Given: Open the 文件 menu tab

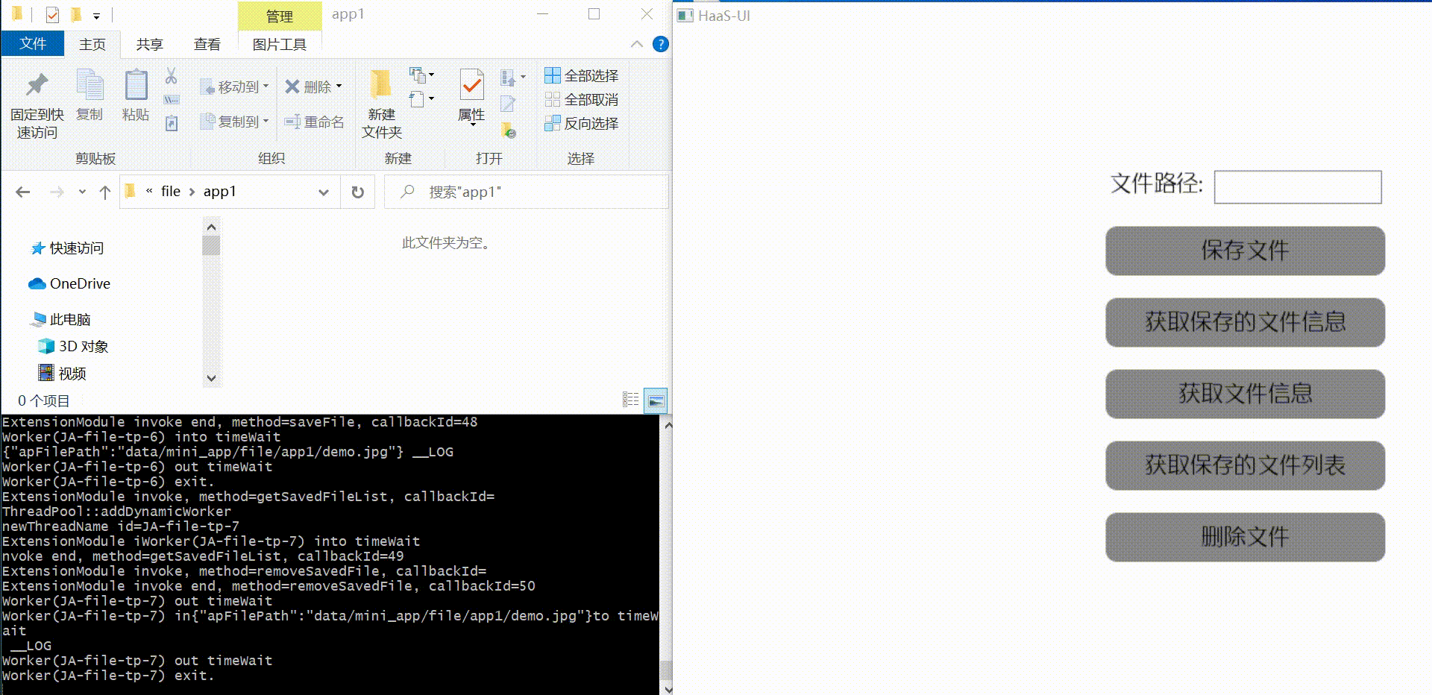Looking at the screenshot, I should point(33,43).
